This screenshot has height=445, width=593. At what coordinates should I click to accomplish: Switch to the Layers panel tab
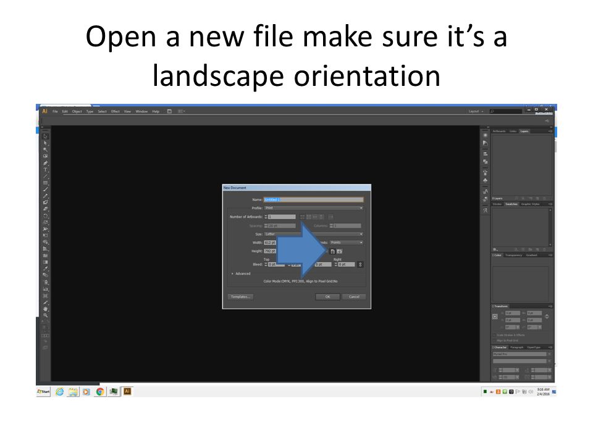pos(524,131)
